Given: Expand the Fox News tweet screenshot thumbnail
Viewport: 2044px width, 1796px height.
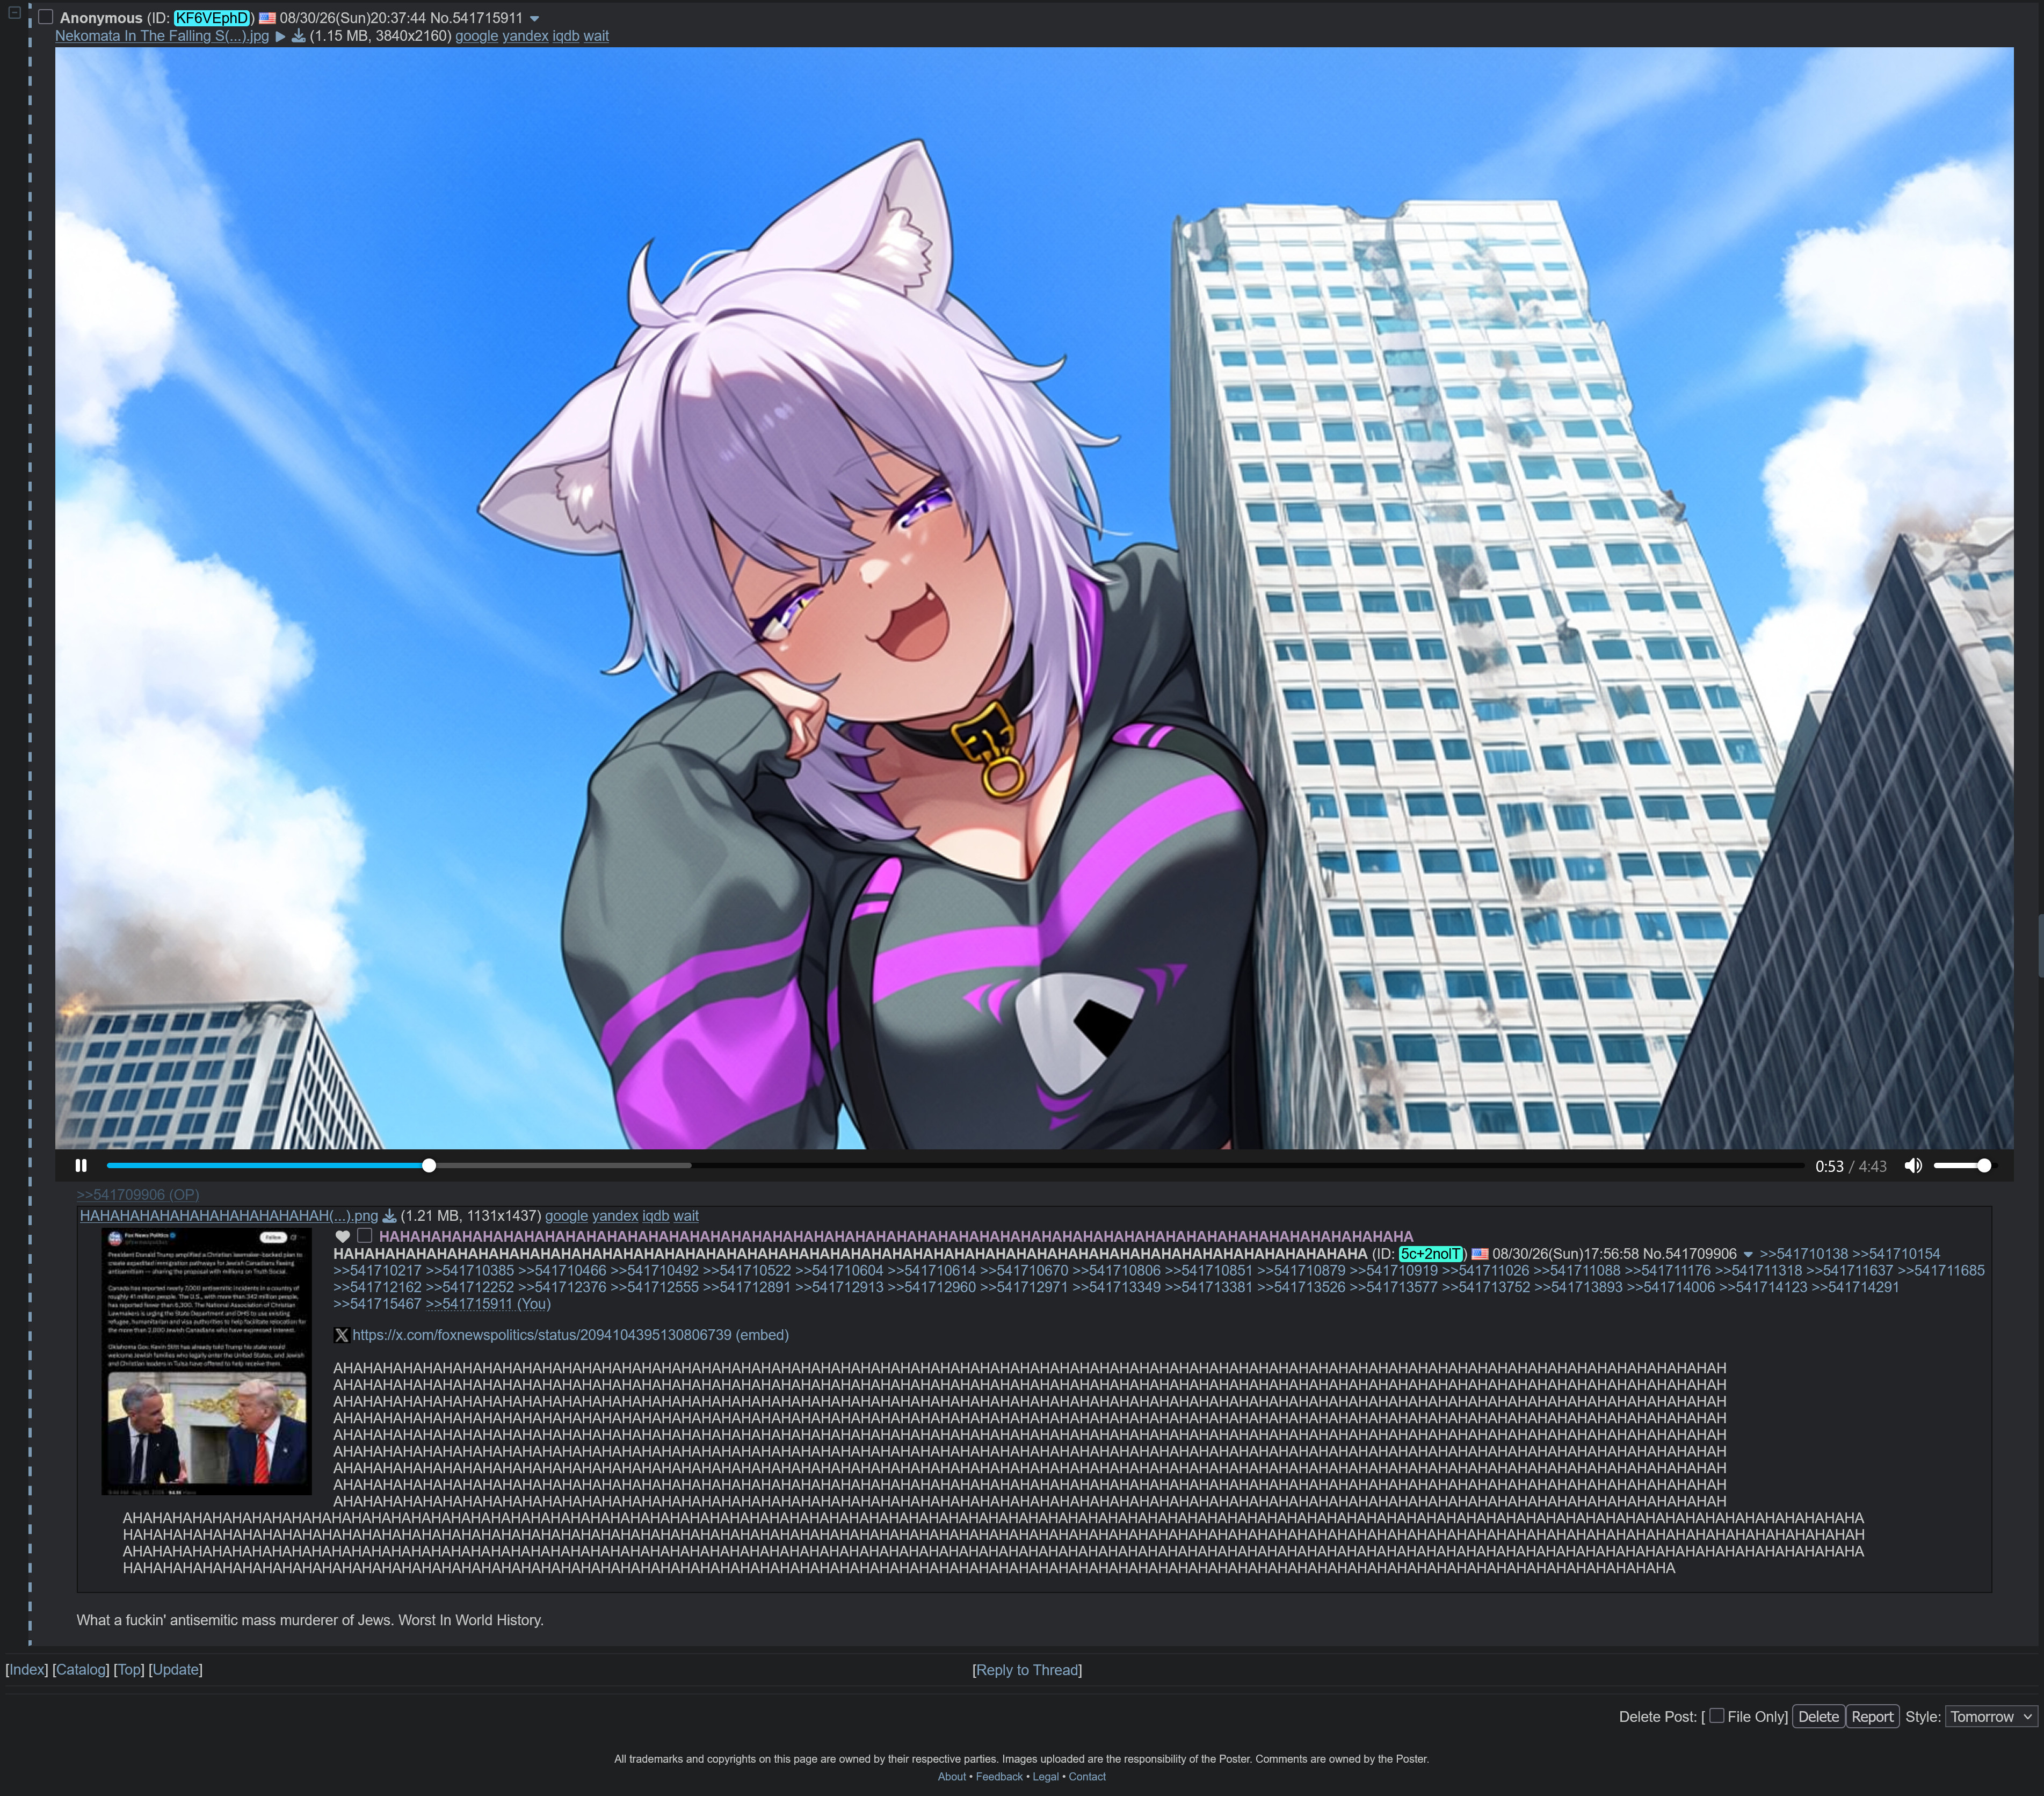Looking at the screenshot, I should click(207, 1362).
